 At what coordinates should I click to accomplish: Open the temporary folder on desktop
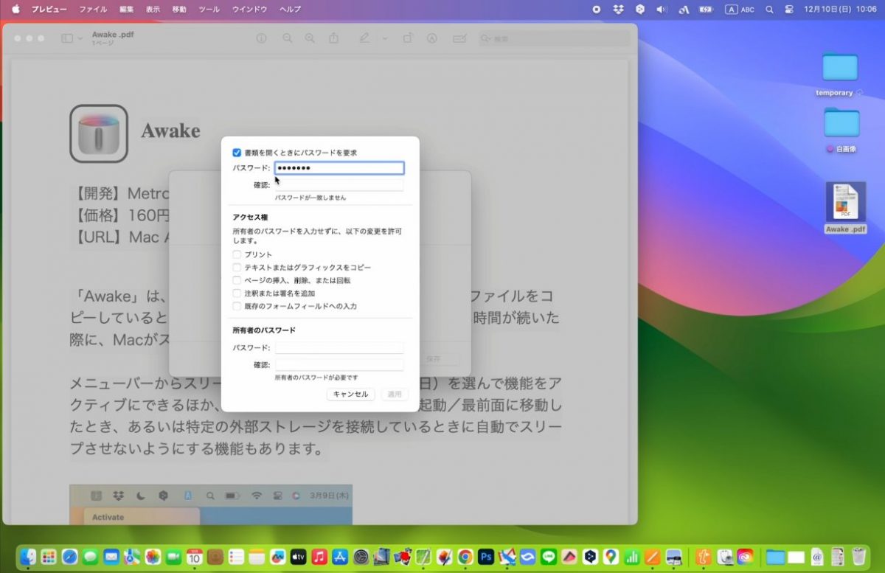coord(840,67)
